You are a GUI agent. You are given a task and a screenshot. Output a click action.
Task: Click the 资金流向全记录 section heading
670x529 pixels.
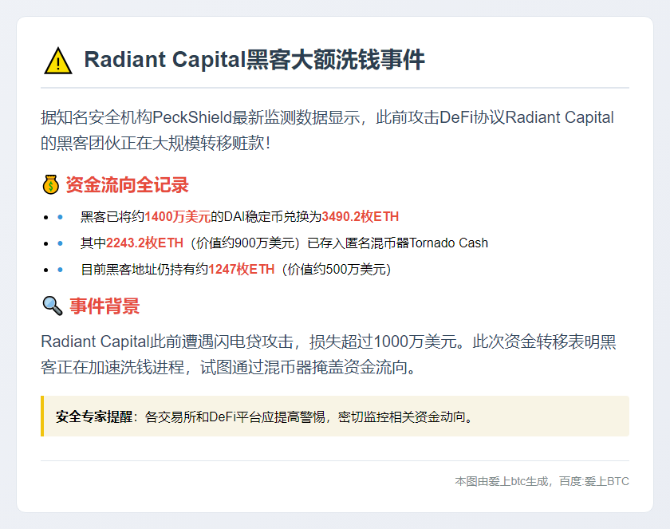pyautogui.click(x=127, y=186)
